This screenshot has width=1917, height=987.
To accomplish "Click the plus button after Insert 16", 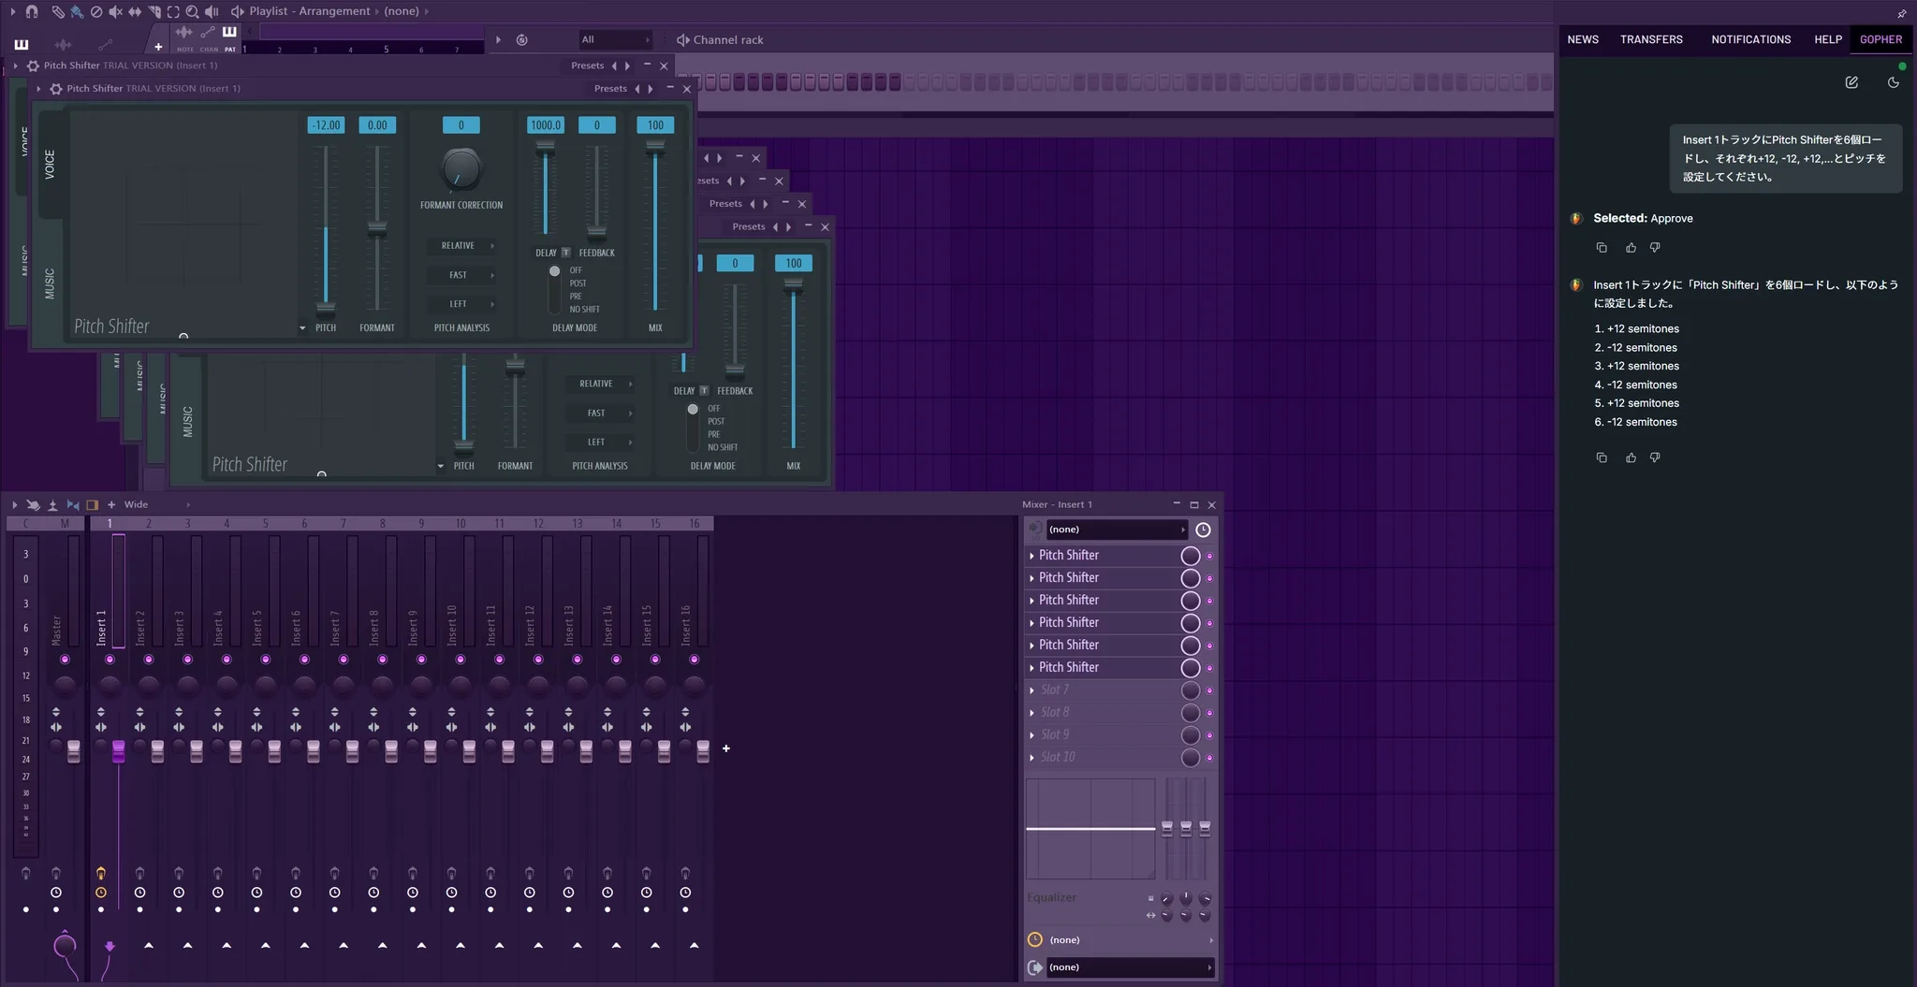I will [726, 748].
